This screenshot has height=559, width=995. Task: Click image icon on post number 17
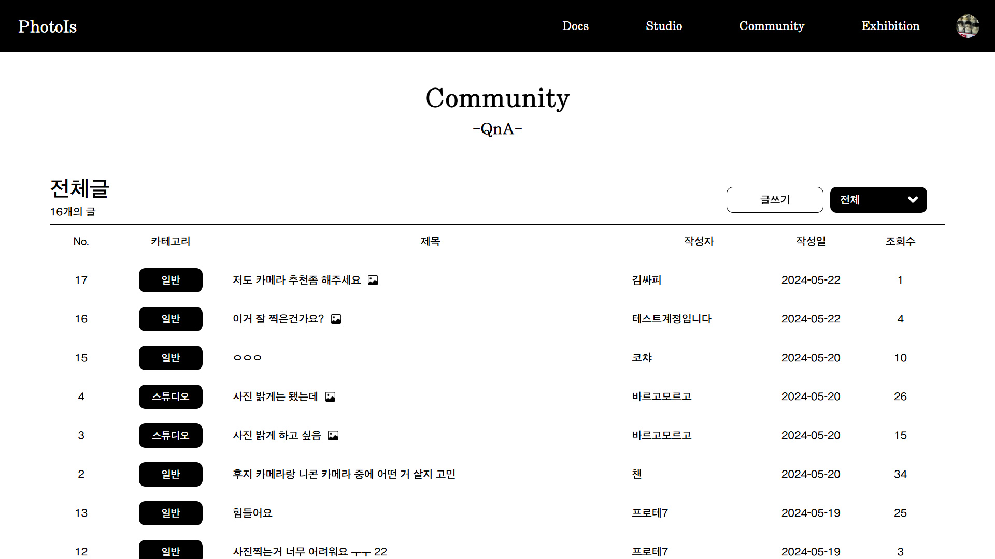pyautogui.click(x=373, y=281)
